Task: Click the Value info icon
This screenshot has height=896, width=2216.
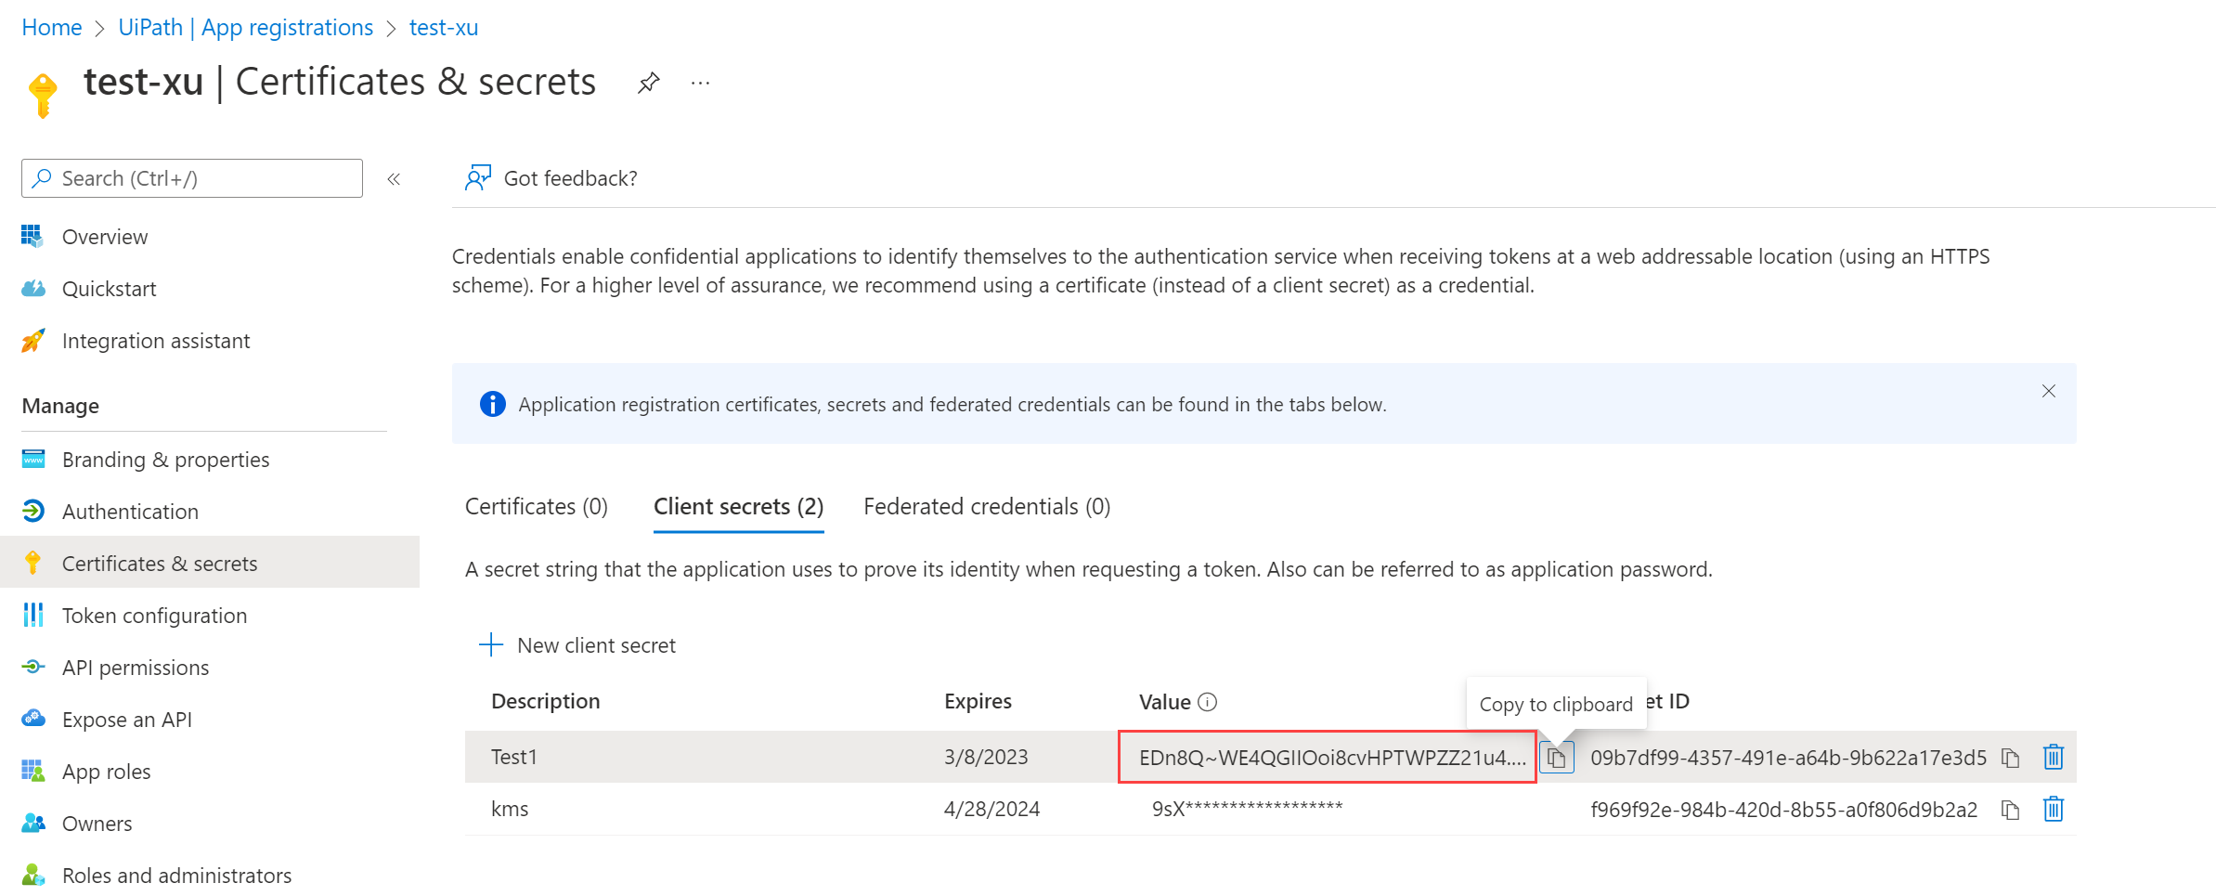Action: pos(1207,702)
